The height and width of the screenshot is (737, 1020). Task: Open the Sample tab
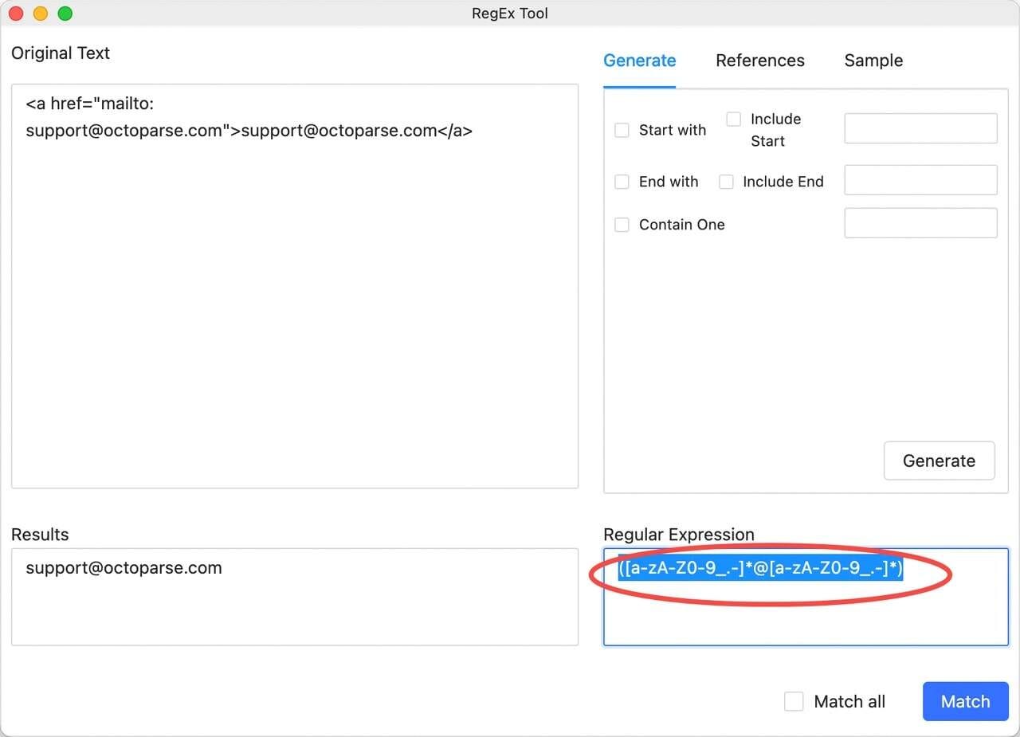873,61
